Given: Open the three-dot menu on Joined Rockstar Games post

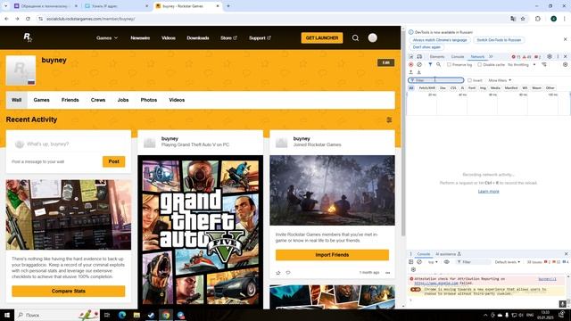Looking at the screenshot, I should coord(388,273).
